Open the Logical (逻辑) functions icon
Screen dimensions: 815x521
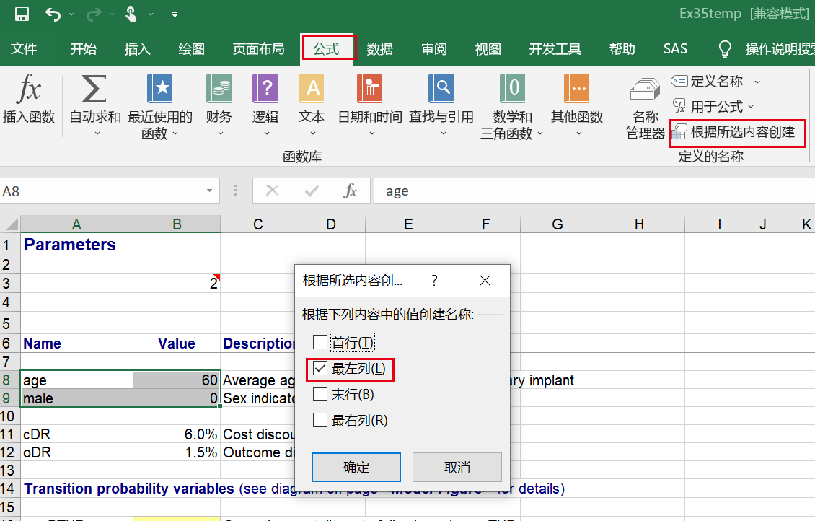[265, 90]
